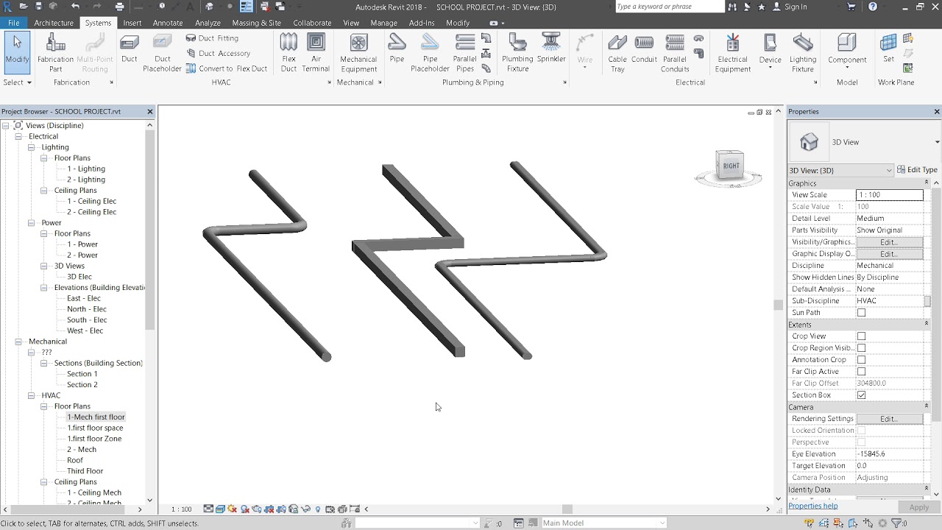Image resolution: width=942 pixels, height=530 pixels.
Task: Click Lighting Fixture tool
Action: point(803,52)
